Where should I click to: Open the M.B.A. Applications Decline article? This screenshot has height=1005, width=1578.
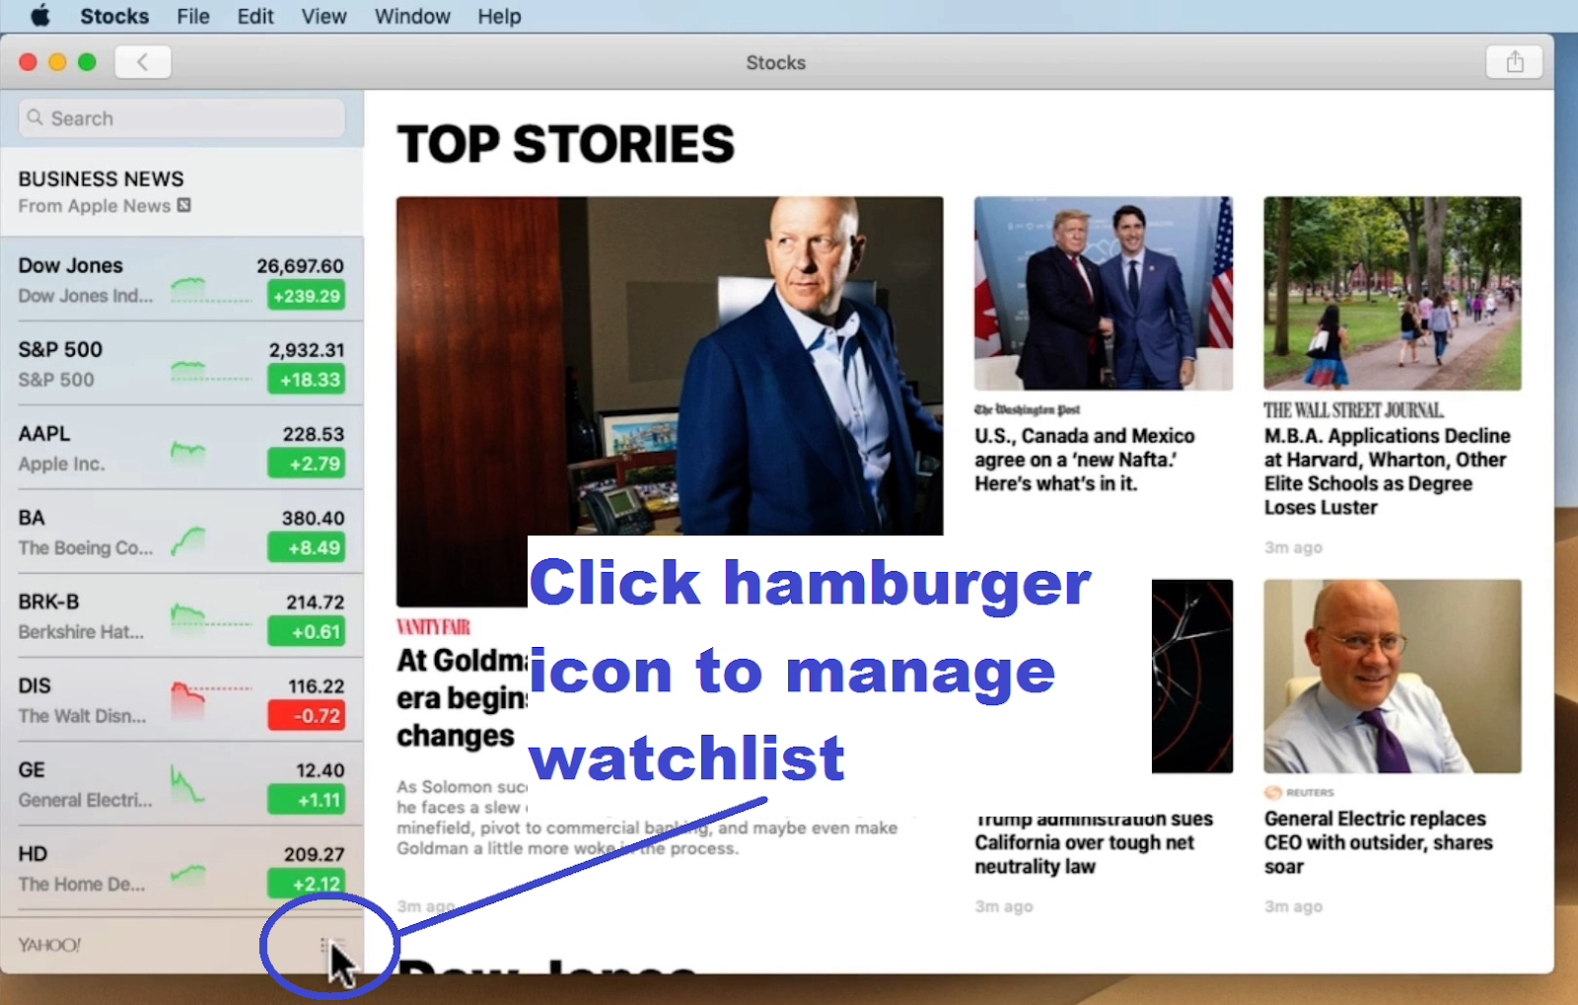tap(1388, 471)
